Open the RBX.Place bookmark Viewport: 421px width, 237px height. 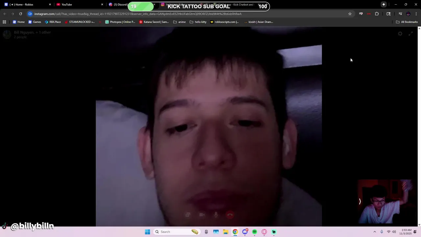coord(53,22)
